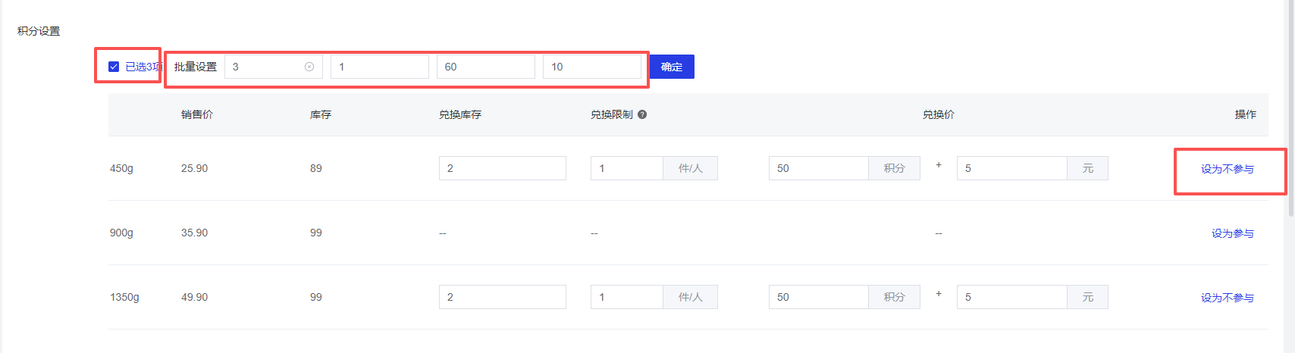
Task: Click batch setting field with value 60
Action: 485,67
